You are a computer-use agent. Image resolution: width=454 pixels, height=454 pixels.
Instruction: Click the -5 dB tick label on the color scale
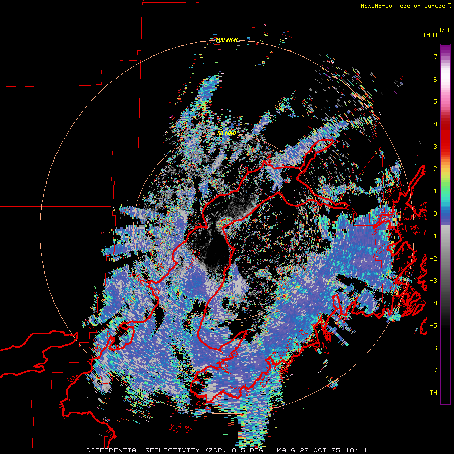click(x=433, y=325)
